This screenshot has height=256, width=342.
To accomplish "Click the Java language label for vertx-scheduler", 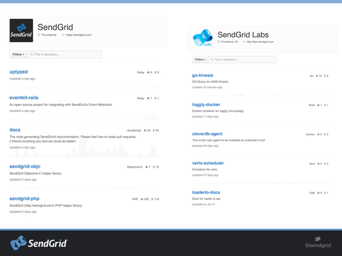I will (312, 163).
